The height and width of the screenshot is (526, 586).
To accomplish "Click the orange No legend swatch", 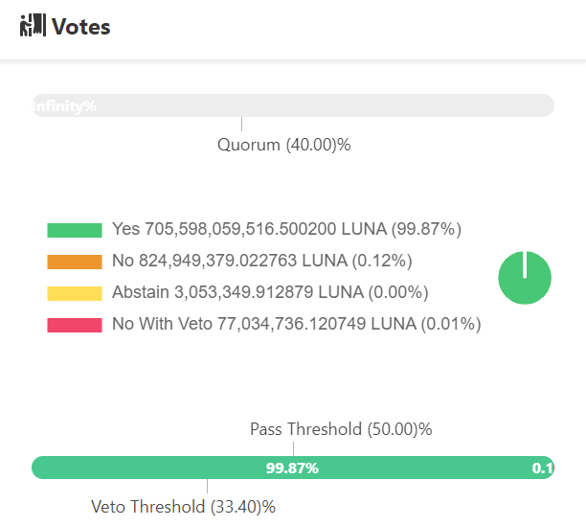I will click(x=75, y=262).
